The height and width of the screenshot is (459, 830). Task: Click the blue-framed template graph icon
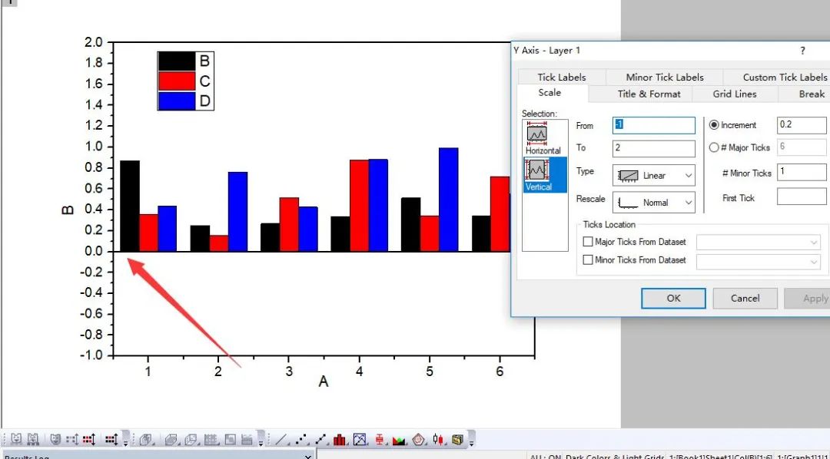coord(360,440)
